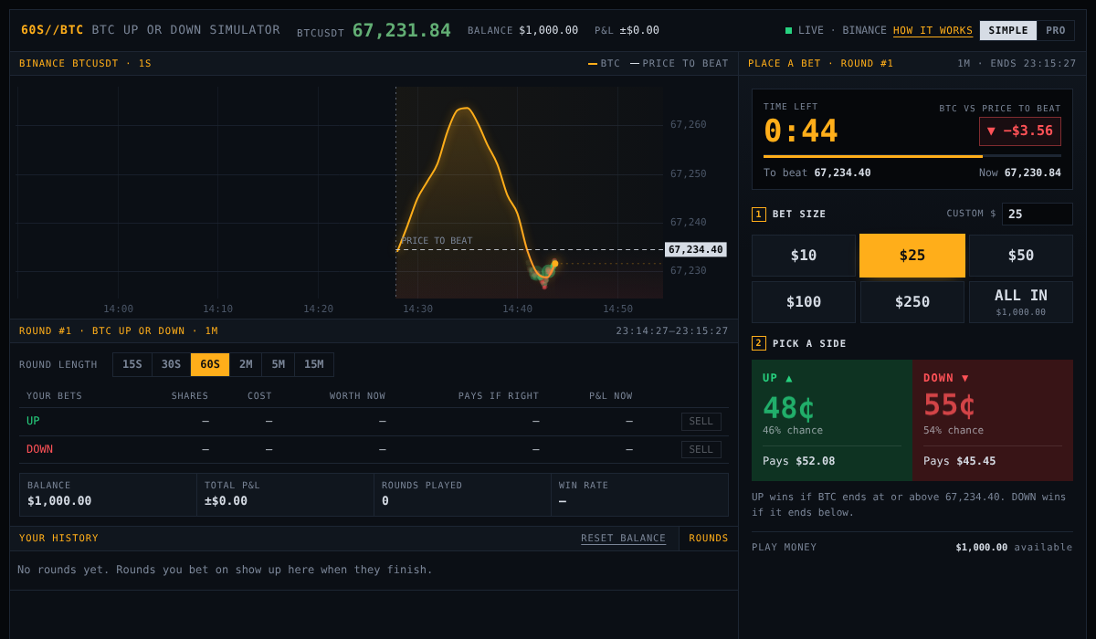Choose the 2M round length

tap(246, 364)
